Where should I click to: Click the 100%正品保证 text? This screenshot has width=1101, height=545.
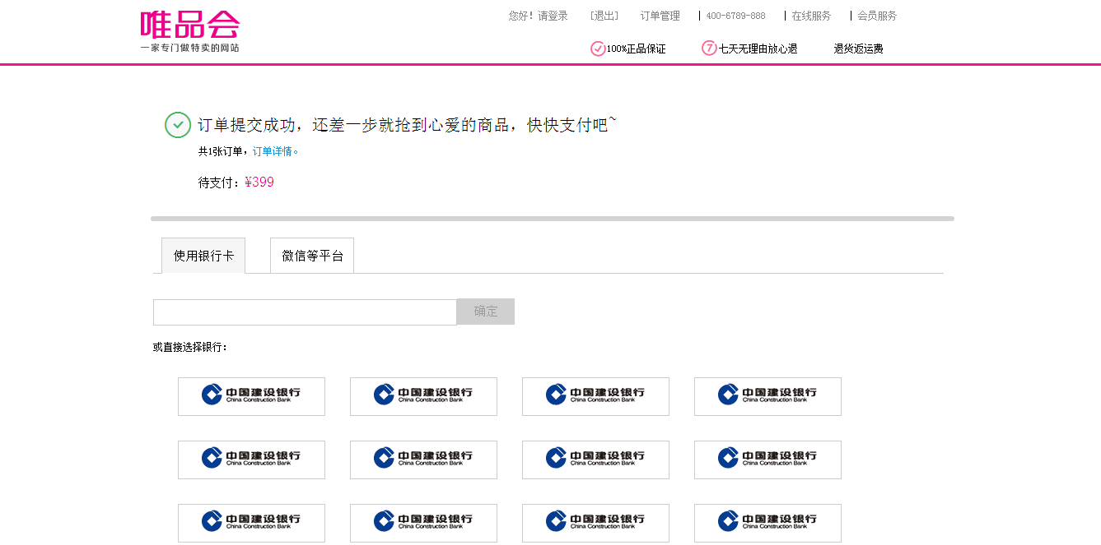tap(636, 48)
